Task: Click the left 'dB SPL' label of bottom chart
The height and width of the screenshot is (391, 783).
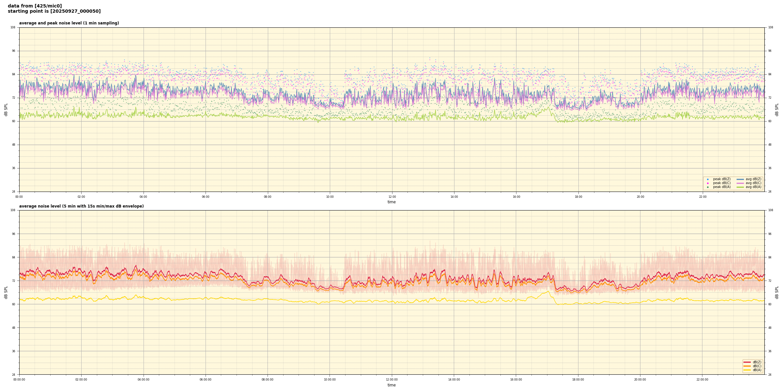Action: click(x=6, y=292)
